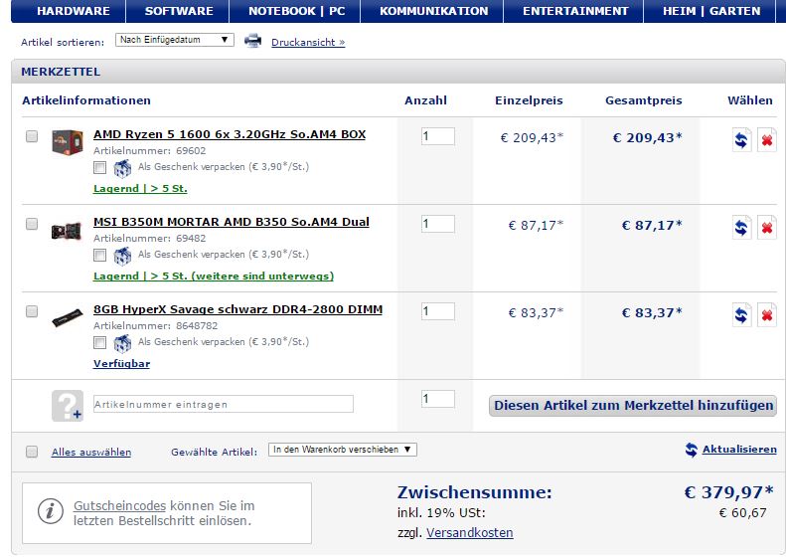This screenshot has height=558, width=786.
Task: Click the printer icon for print view
Action: 253,41
